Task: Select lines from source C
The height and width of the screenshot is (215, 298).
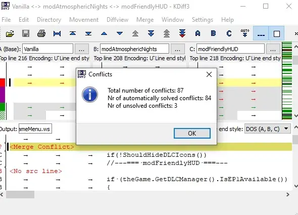Action: 229,33
